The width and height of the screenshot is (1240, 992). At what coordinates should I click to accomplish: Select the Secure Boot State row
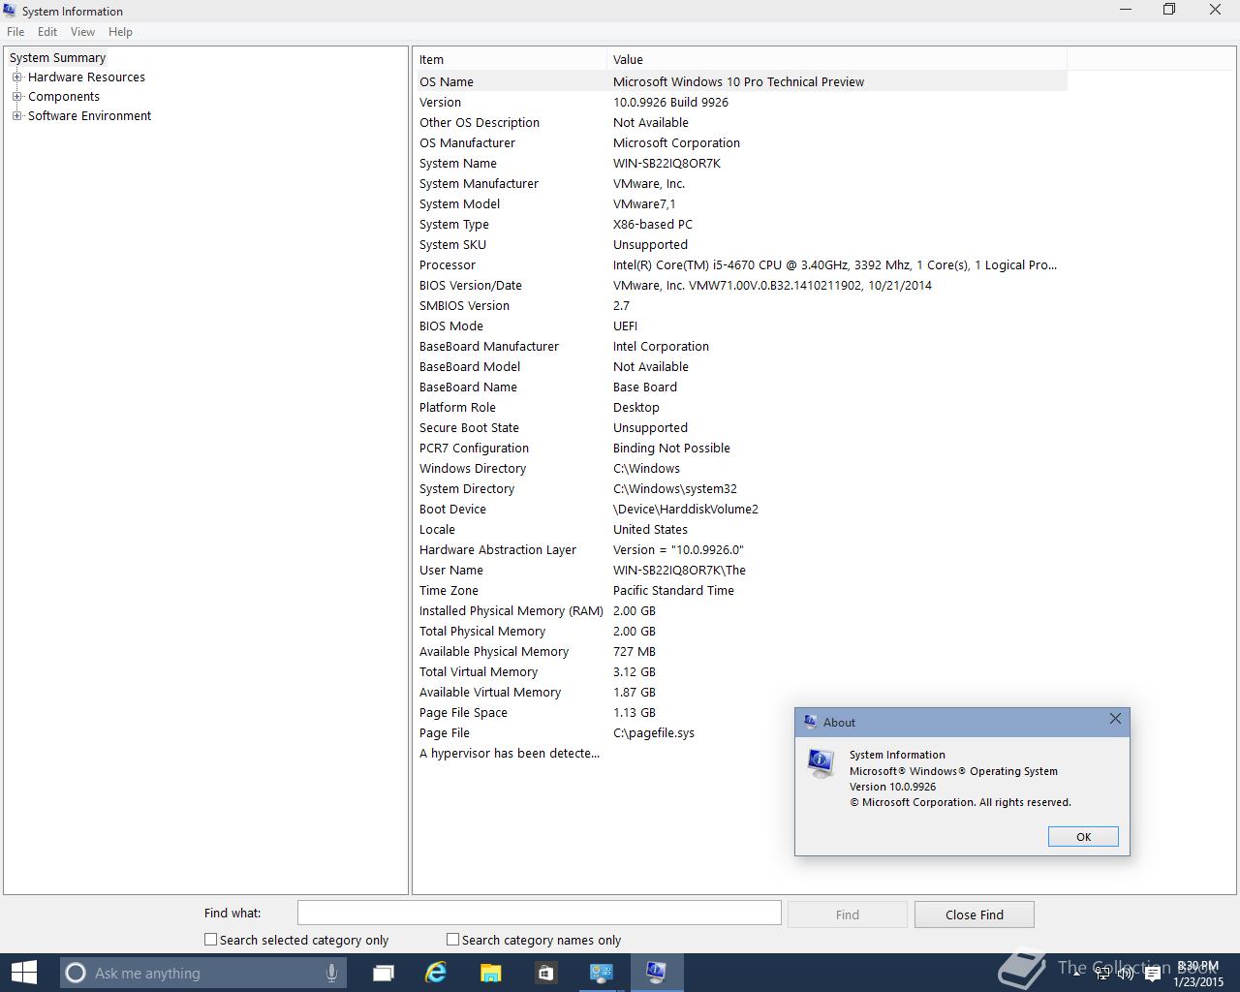pos(741,427)
